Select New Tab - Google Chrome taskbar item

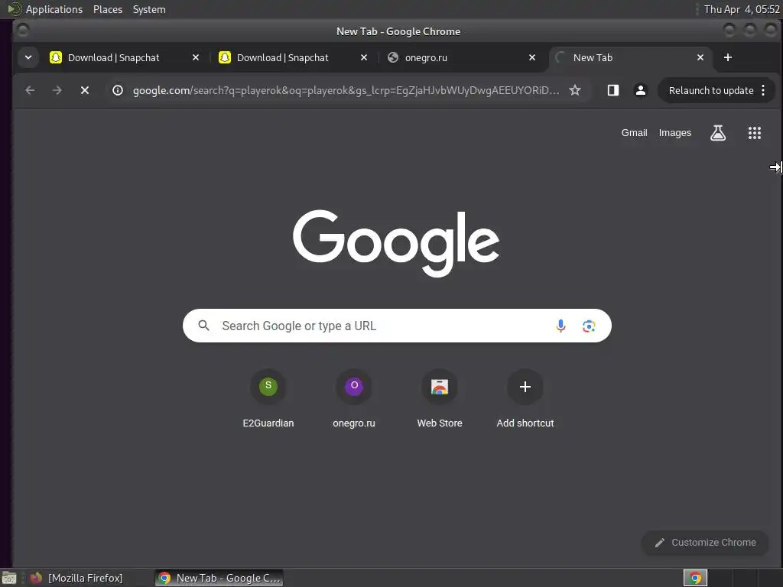coord(219,578)
